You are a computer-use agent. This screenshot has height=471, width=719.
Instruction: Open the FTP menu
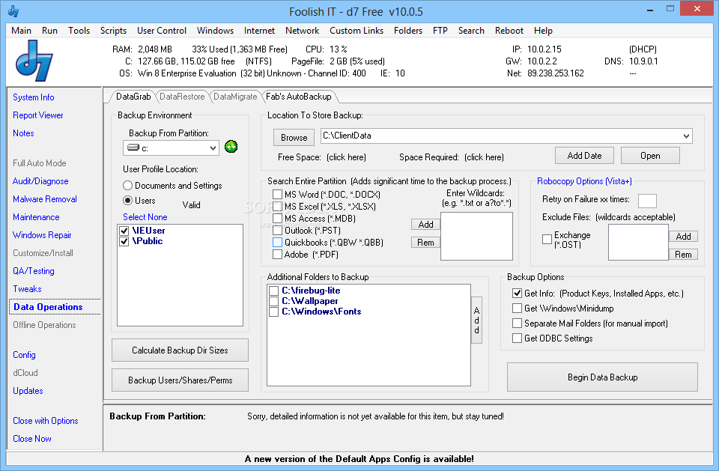(440, 30)
